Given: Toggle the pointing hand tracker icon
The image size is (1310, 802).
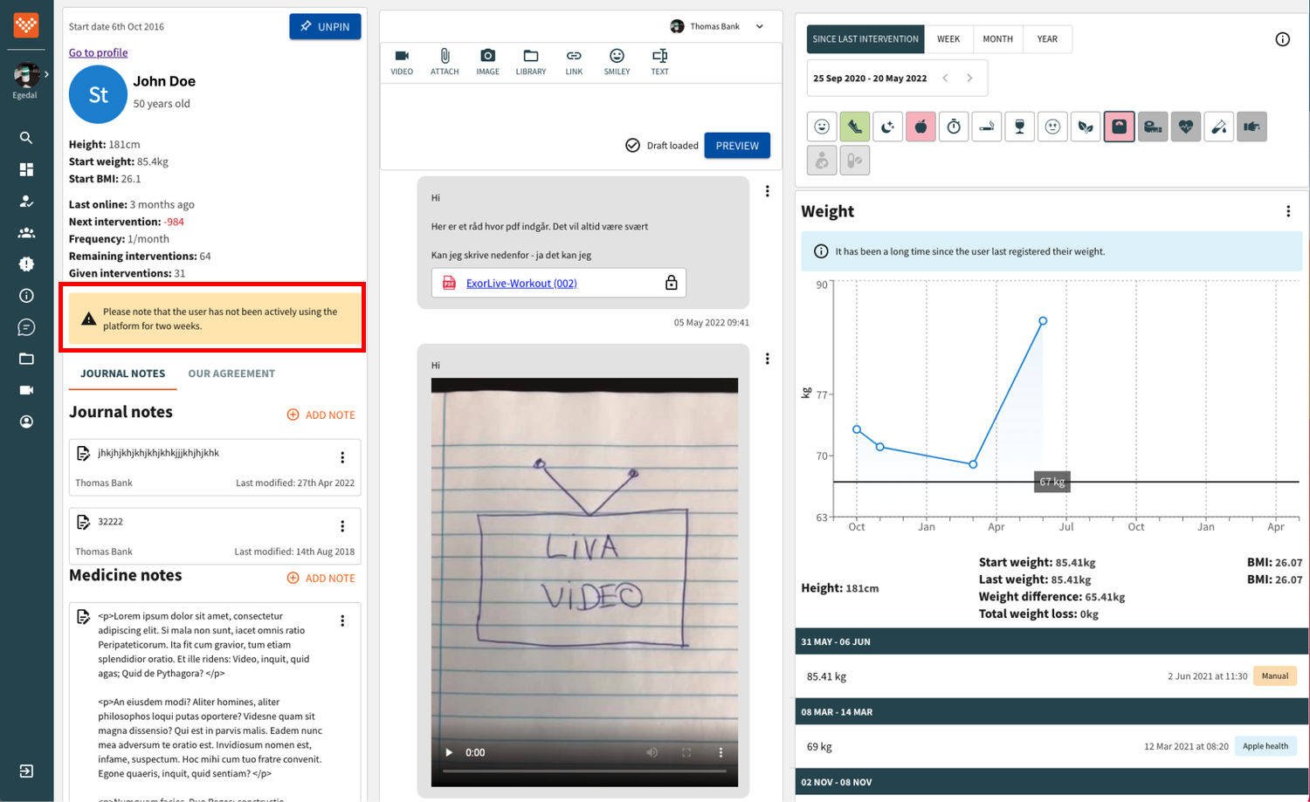Looking at the screenshot, I should [1251, 127].
